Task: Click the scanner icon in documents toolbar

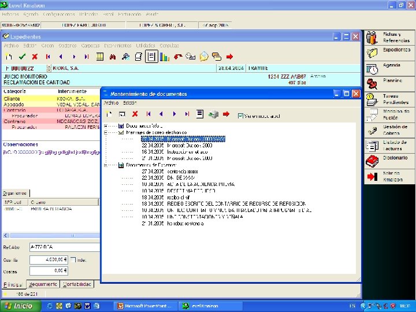Action: [x=213, y=114]
